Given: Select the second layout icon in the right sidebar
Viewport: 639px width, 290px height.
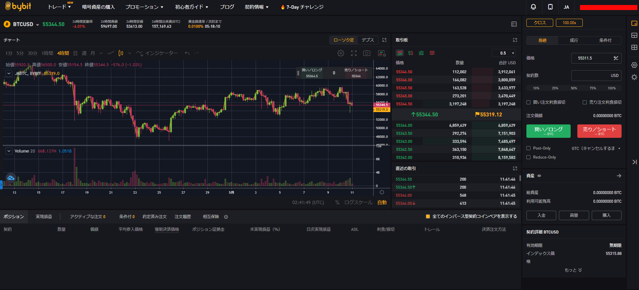Looking at the screenshot, I should [634, 35].
